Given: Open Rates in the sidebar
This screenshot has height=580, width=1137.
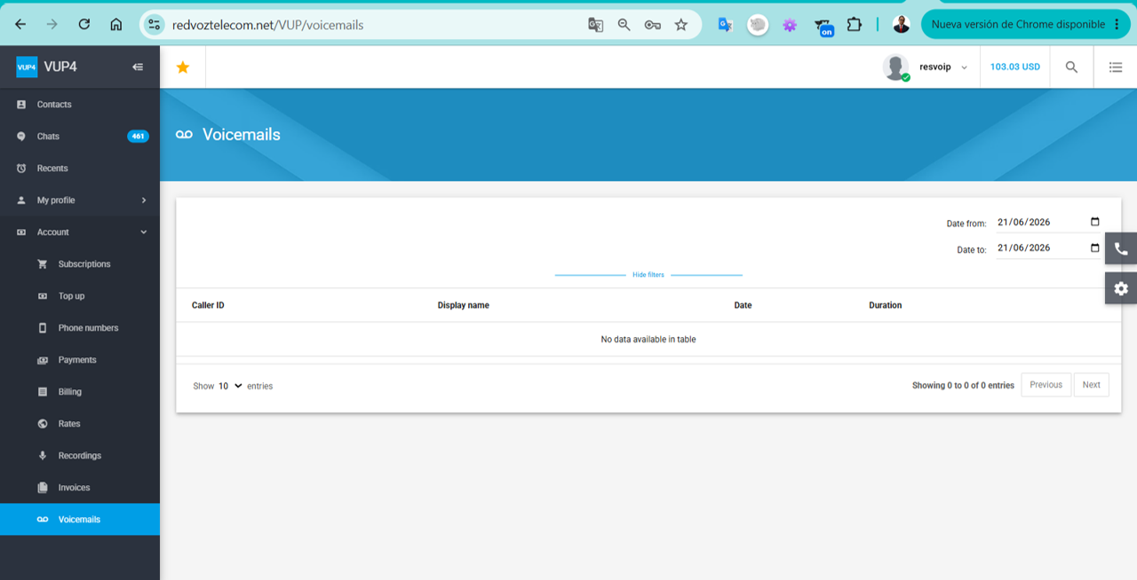Looking at the screenshot, I should coord(80,424).
